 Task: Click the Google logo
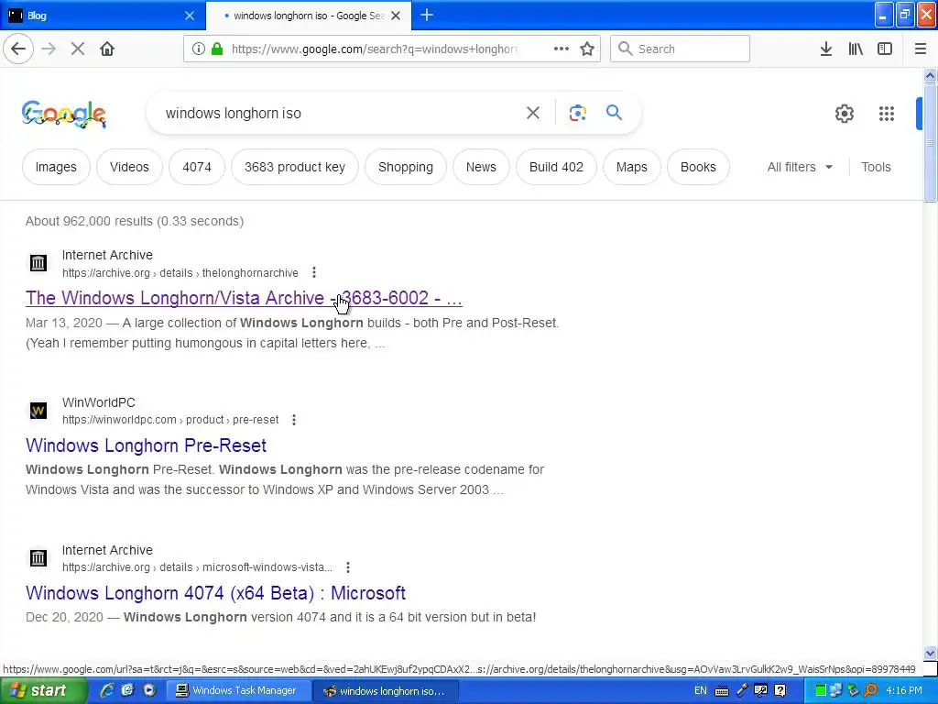(x=64, y=114)
